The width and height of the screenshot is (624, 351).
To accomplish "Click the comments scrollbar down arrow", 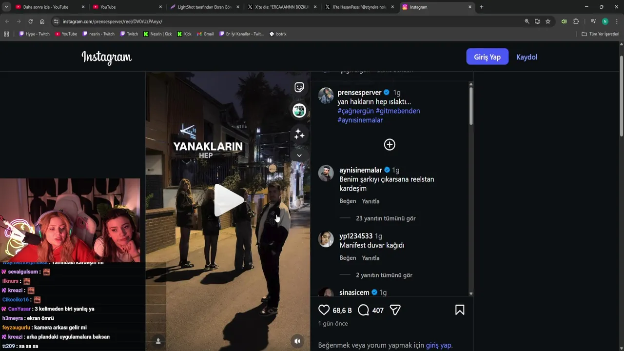I will 471,293.
